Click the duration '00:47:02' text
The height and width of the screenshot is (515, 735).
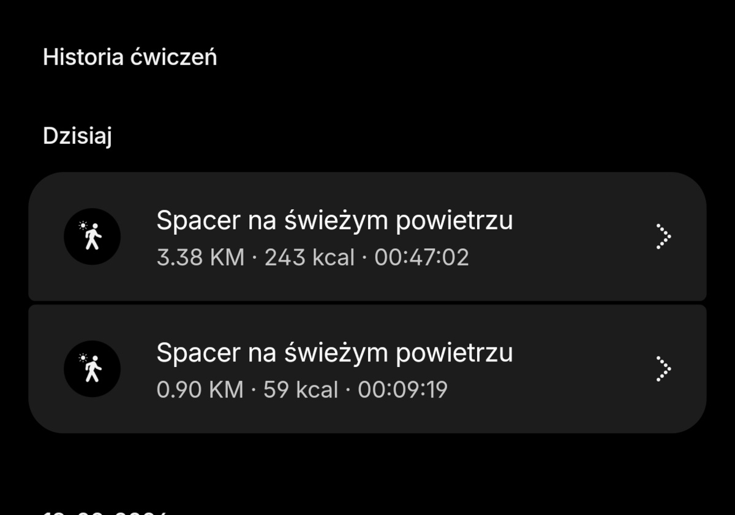421,257
